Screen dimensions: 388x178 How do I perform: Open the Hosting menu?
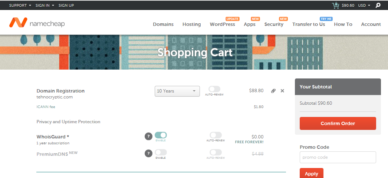191,24
